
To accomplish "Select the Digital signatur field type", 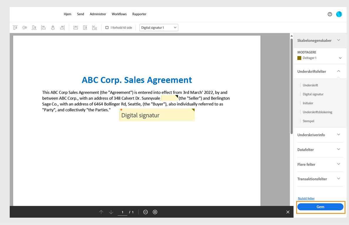I will (x=313, y=94).
